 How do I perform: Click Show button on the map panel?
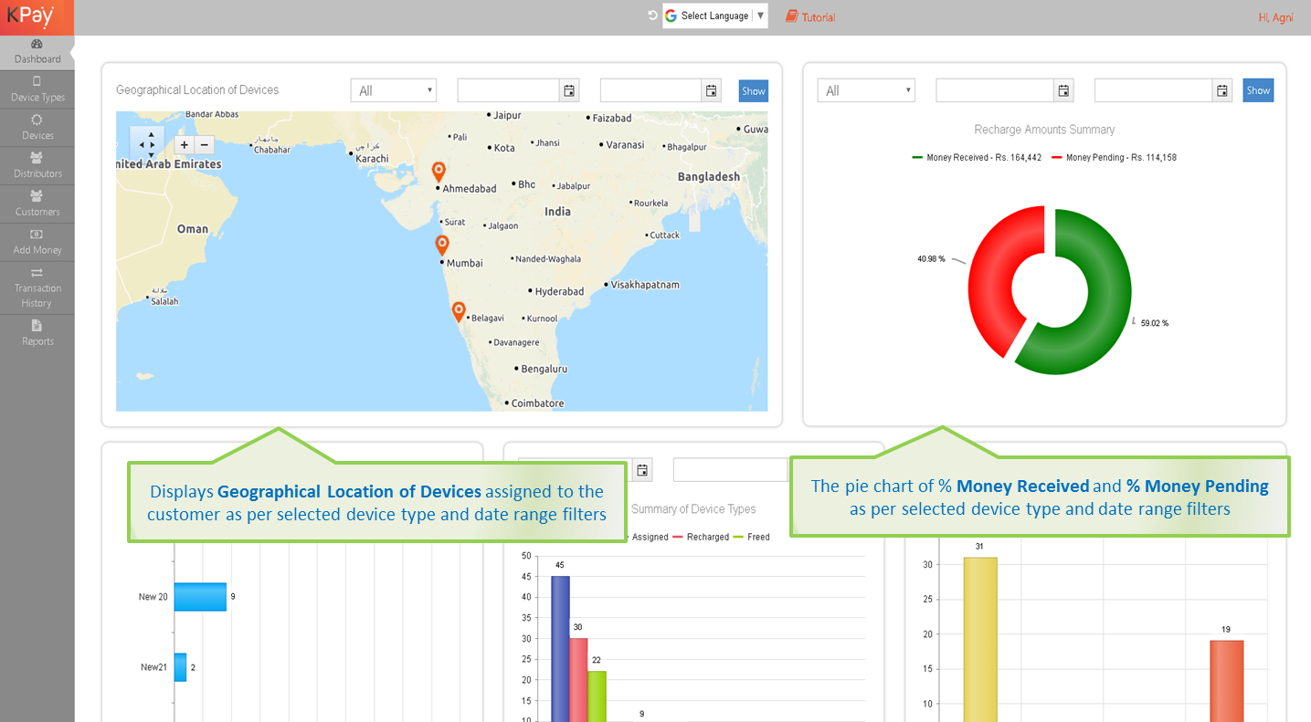click(x=753, y=90)
